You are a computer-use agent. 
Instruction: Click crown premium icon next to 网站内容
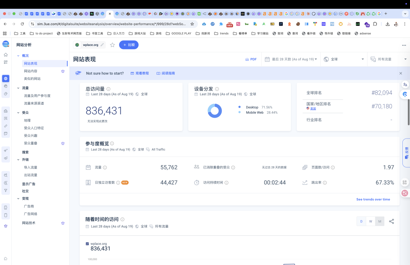[x=63, y=71]
